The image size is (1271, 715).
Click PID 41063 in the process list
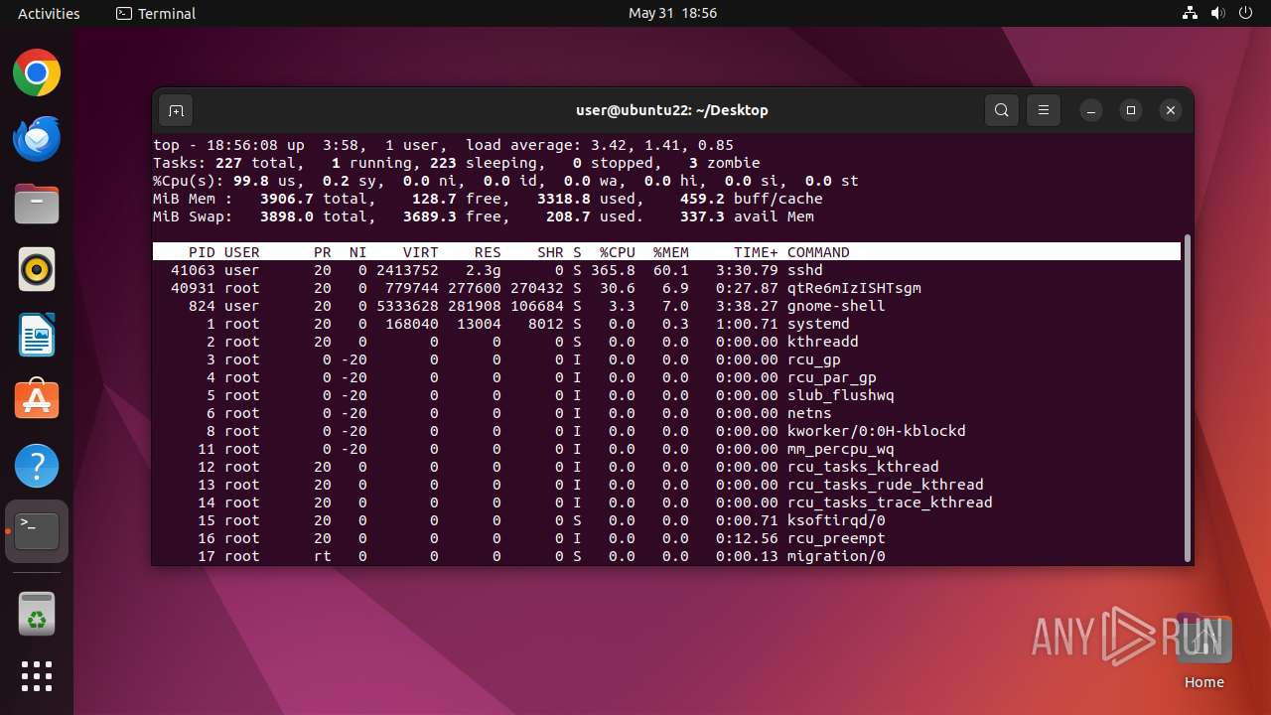(x=193, y=270)
